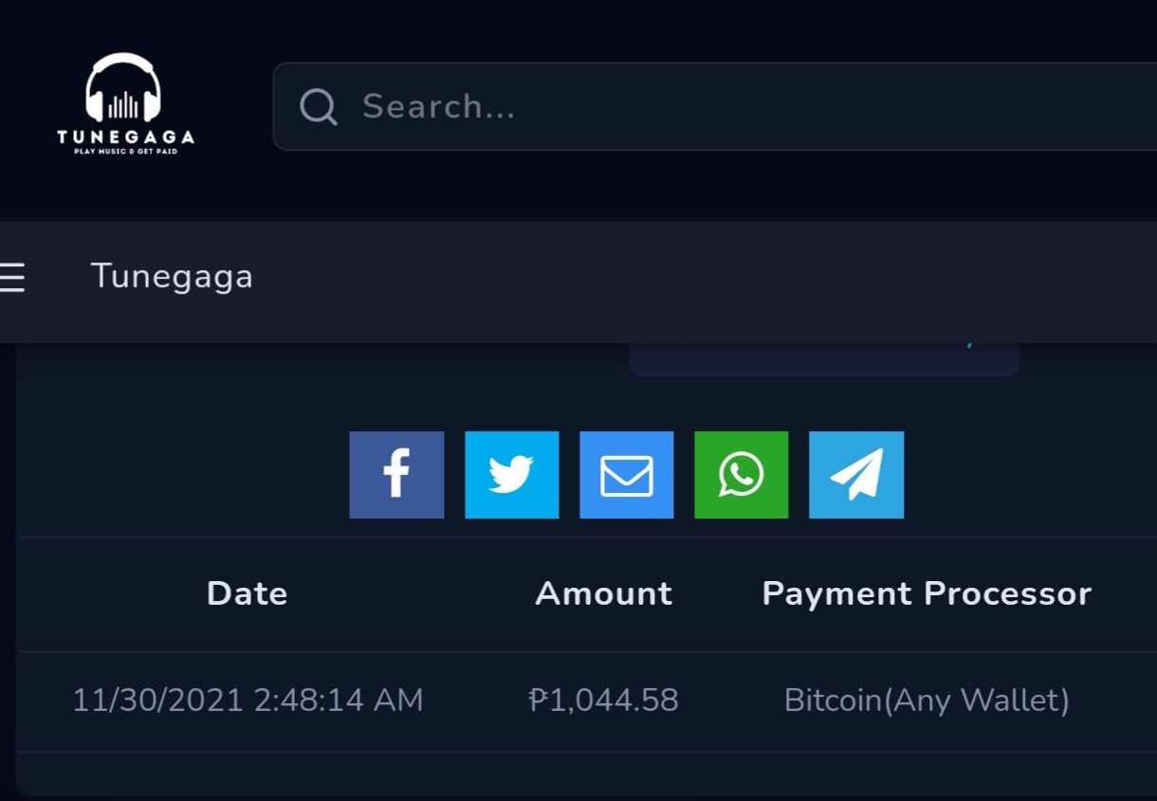Sort by Payment Processor column header
1157x801 pixels.
(x=927, y=593)
